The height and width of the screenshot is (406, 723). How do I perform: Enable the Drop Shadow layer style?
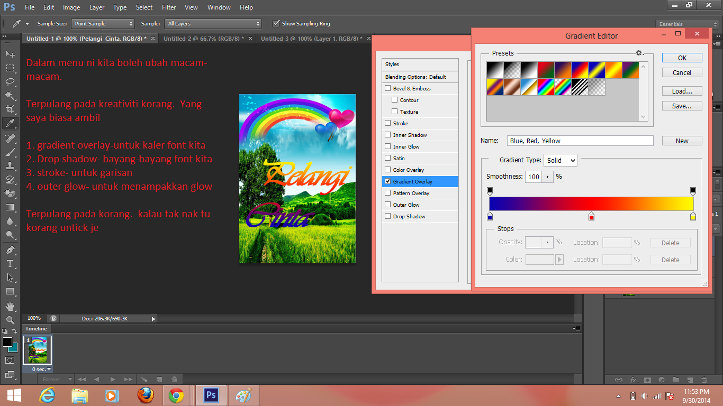click(388, 216)
